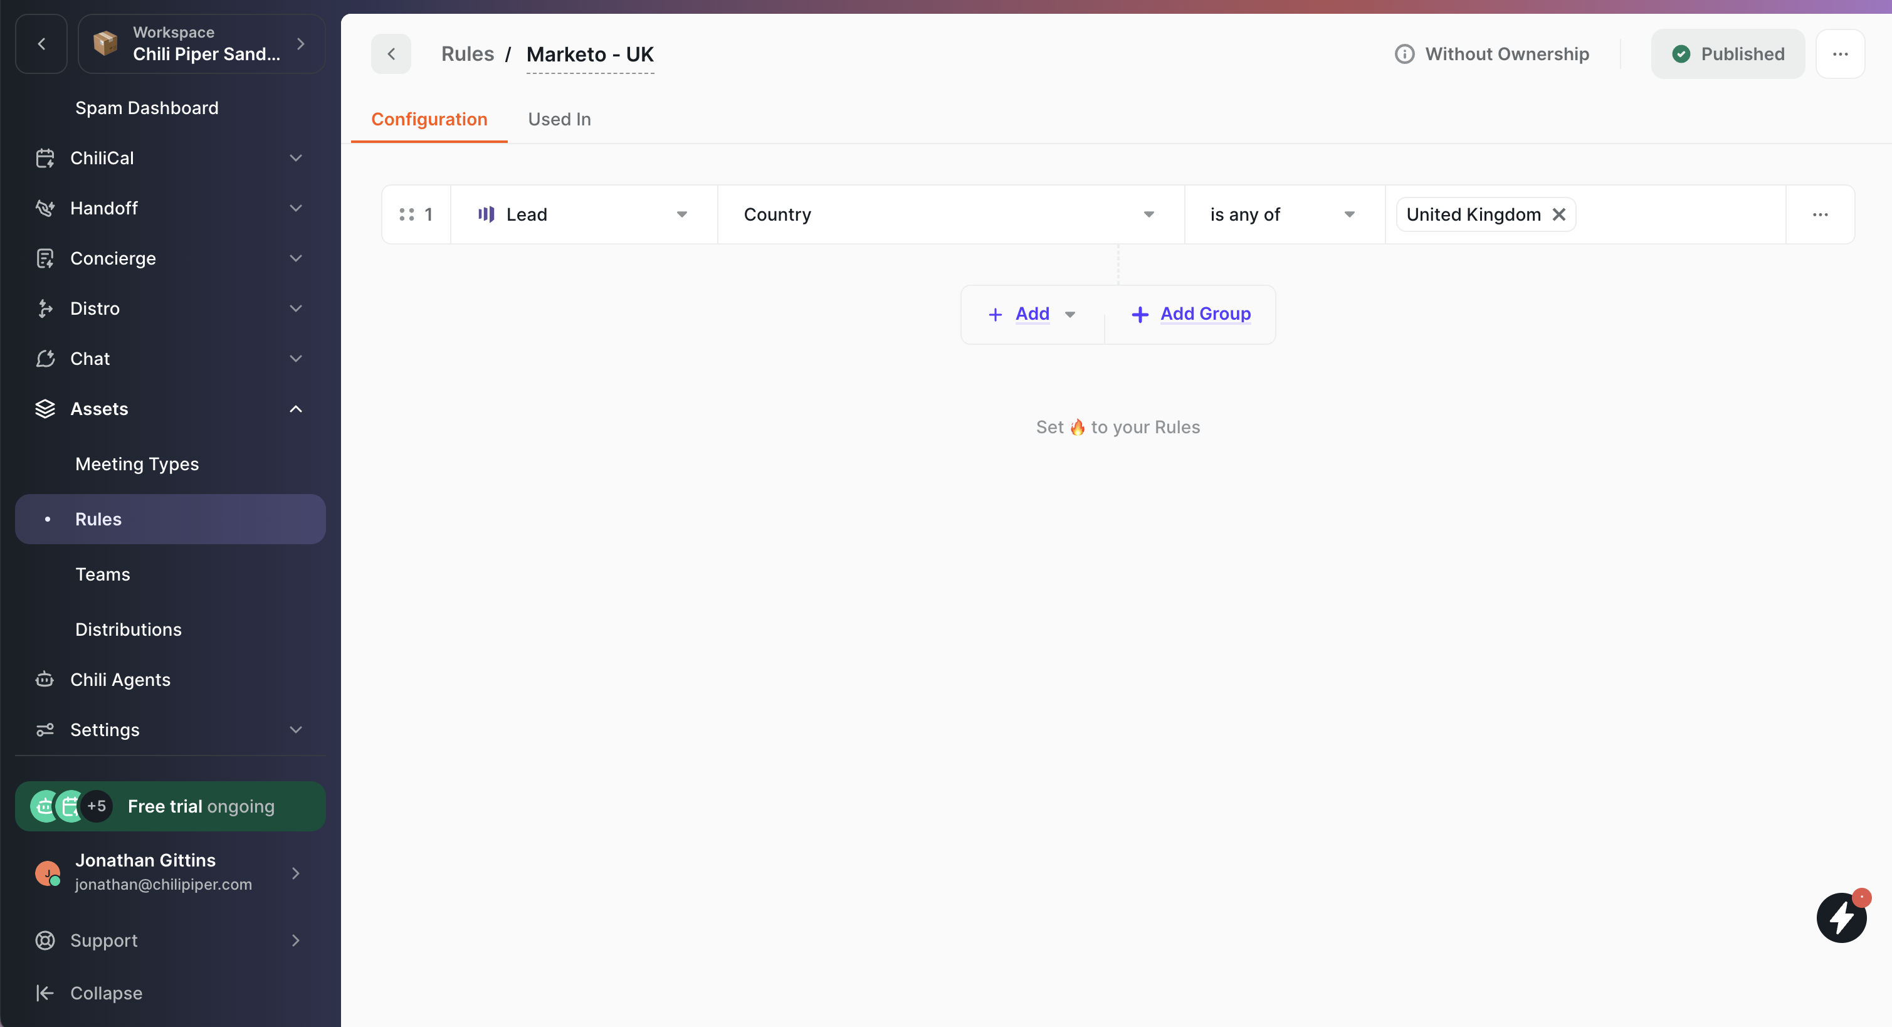Click the Marketo - UK rule name field
The width and height of the screenshot is (1892, 1027).
[x=590, y=55]
